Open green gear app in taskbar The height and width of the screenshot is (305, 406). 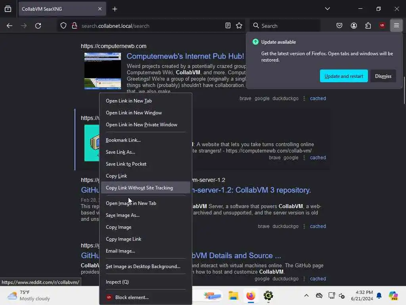(268, 295)
